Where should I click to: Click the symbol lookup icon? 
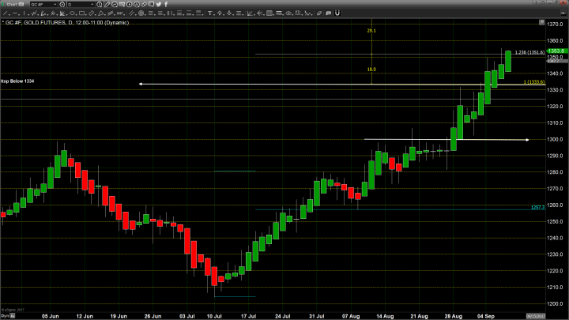tap(62, 4)
